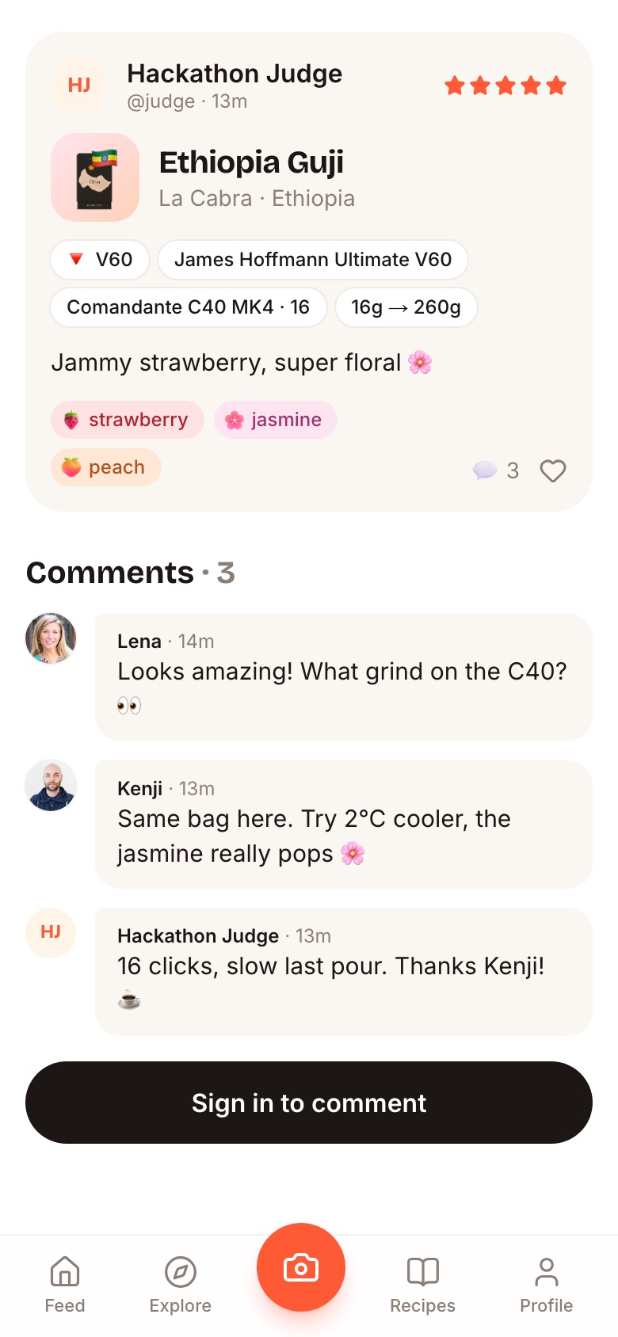Open Profile person icon tab
618x1337 pixels.
(x=546, y=1285)
